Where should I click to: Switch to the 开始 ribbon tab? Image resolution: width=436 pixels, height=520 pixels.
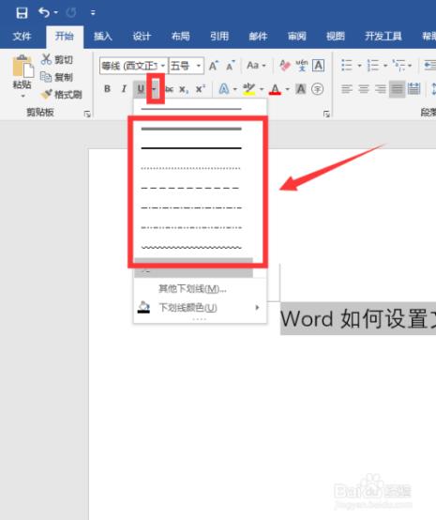[65, 36]
